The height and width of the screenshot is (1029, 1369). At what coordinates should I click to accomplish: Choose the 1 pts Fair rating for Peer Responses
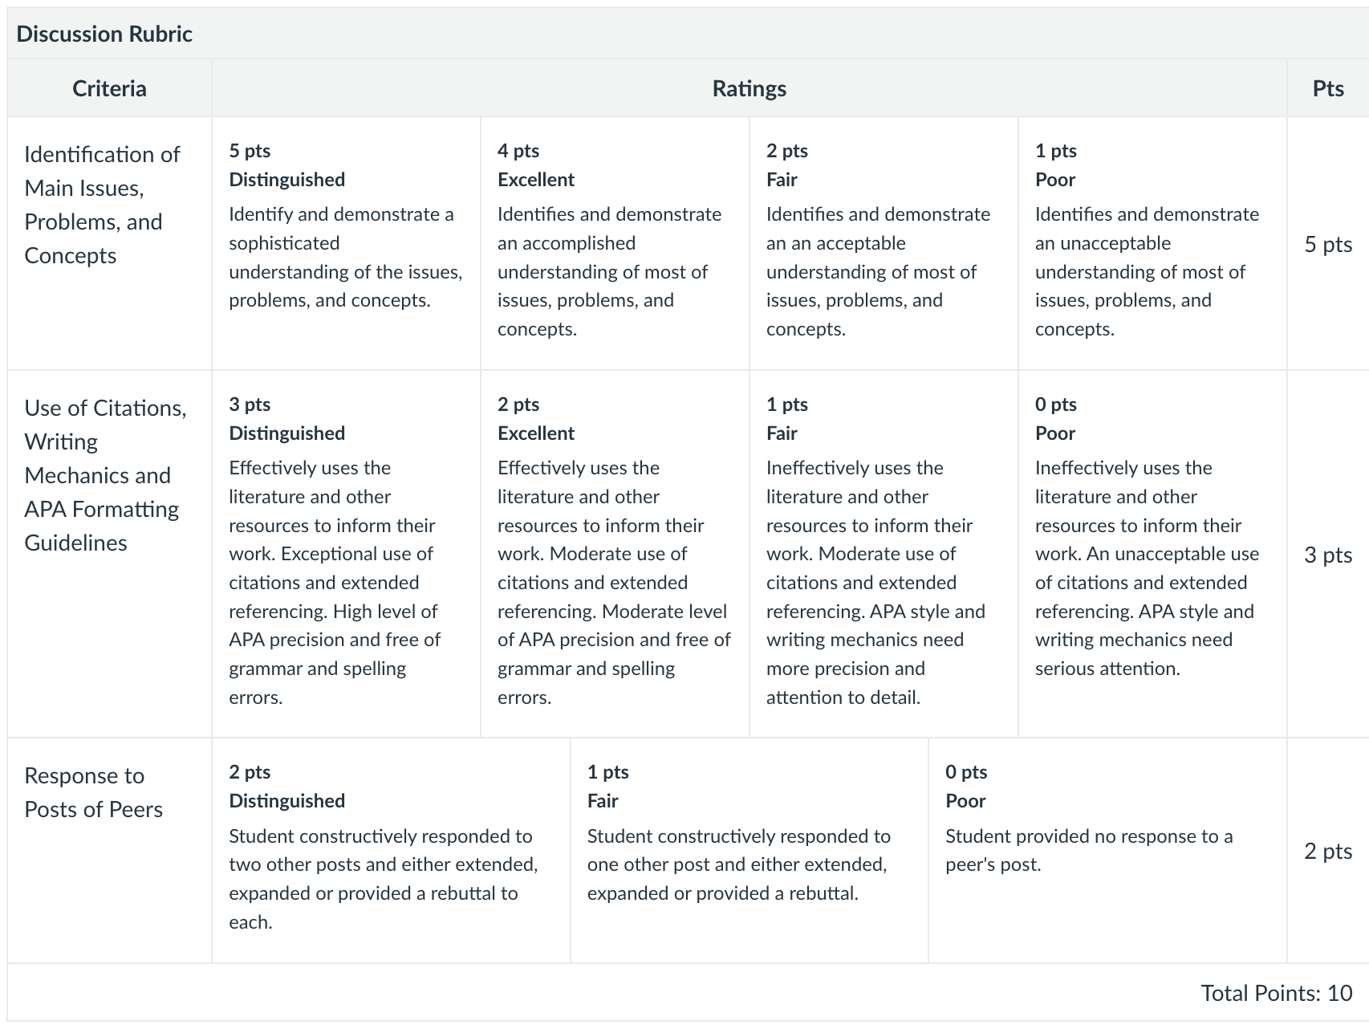click(x=749, y=850)
